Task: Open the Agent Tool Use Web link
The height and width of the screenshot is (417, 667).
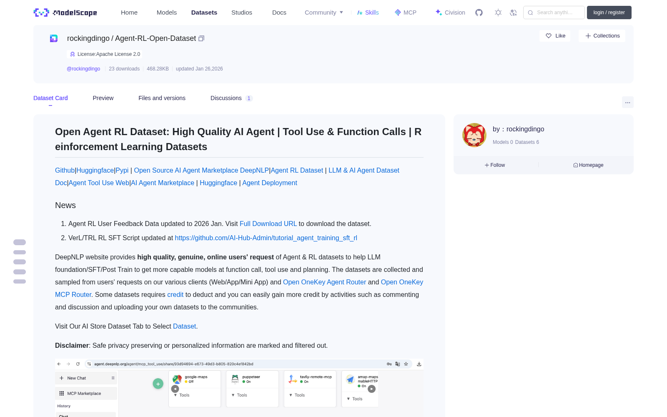Action: pyautogui.click(x=99, y=183)
